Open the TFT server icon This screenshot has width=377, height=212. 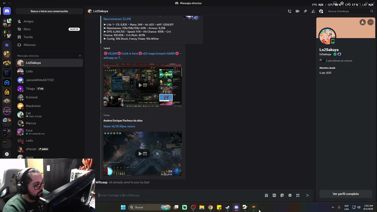coord(7,64)
